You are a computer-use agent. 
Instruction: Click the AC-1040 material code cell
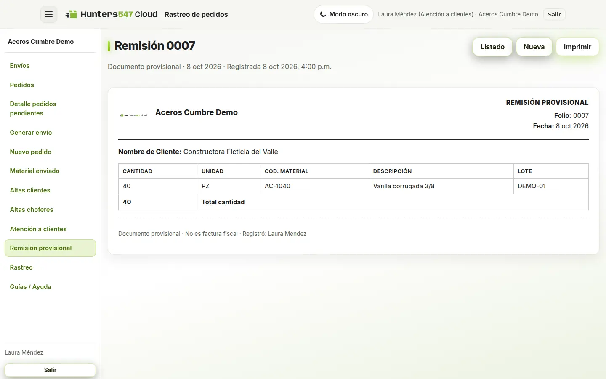click(314, 186)
